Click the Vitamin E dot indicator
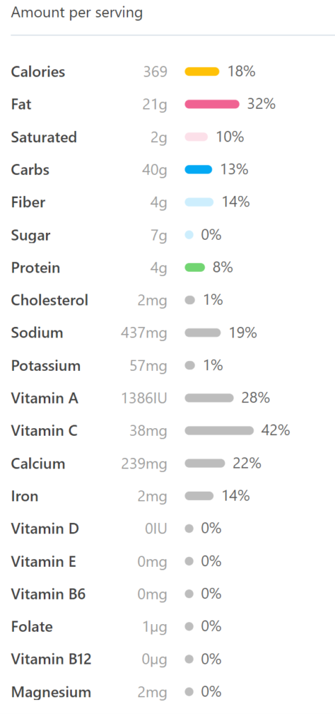Screen dimensions: 335x714 (x=189, y=561)
